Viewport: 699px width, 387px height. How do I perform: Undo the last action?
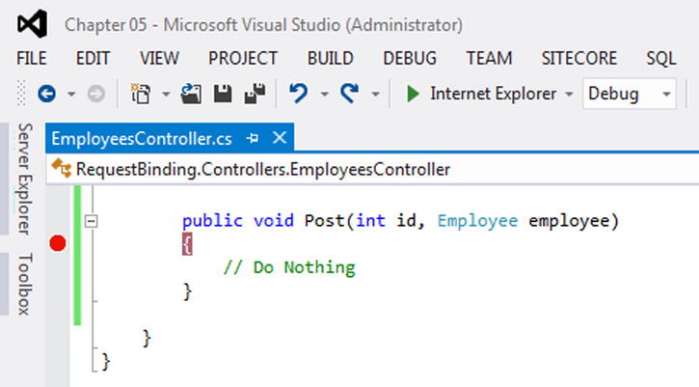298,94
